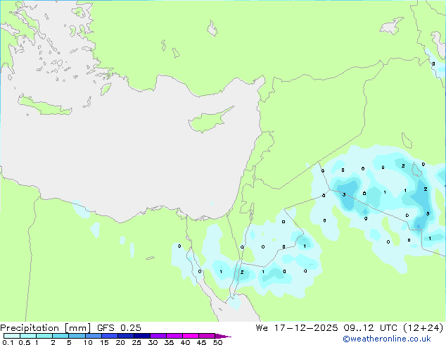Pick the 1–2 mm legend swatch

pos(44,336)
